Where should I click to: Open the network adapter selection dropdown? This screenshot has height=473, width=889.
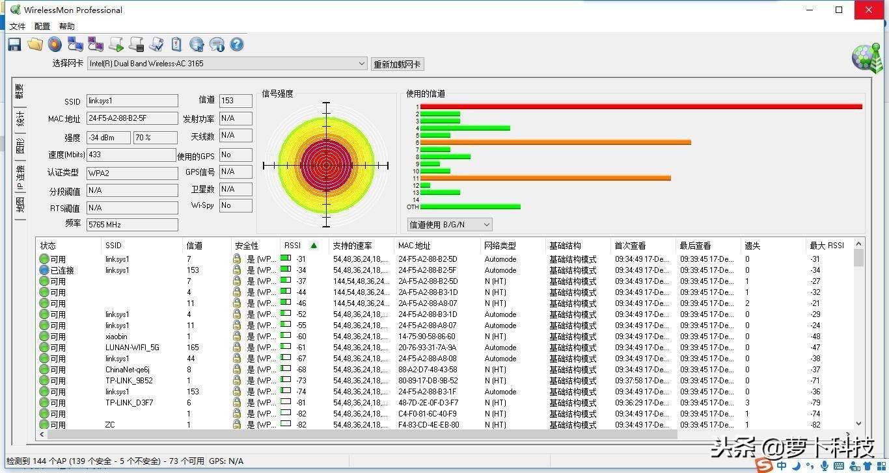[x=362, y=64]
